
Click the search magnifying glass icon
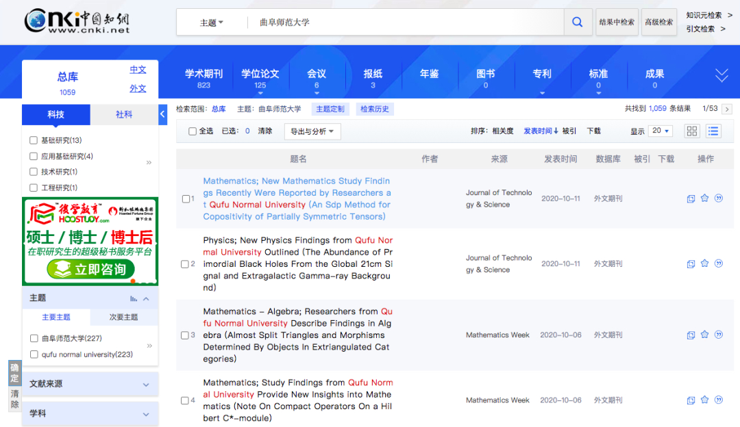click(x=578, y=21)
